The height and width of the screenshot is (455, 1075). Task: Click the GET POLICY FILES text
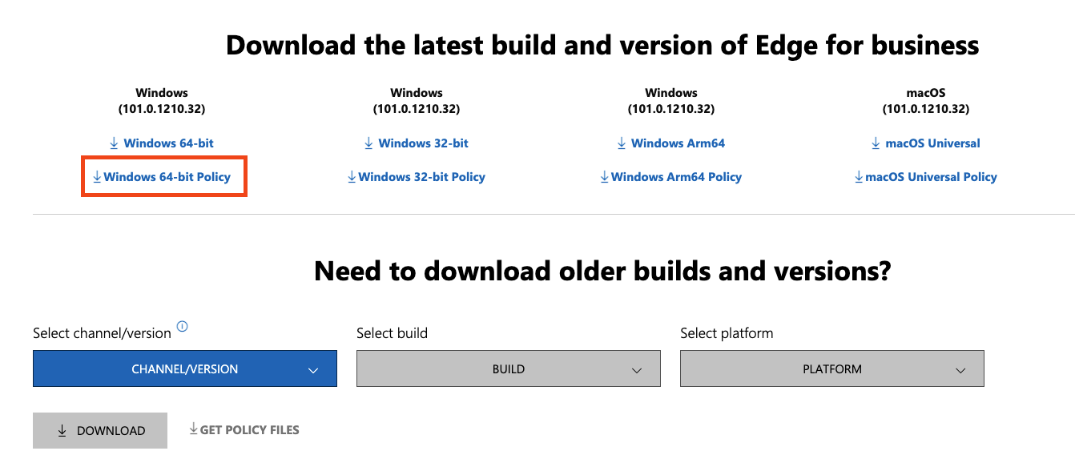tap(249, 430)
